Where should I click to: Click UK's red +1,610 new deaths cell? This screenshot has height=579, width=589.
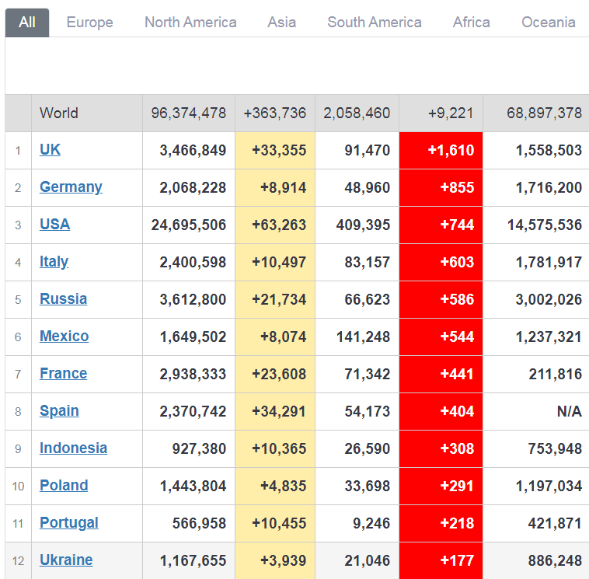point(441,150)
